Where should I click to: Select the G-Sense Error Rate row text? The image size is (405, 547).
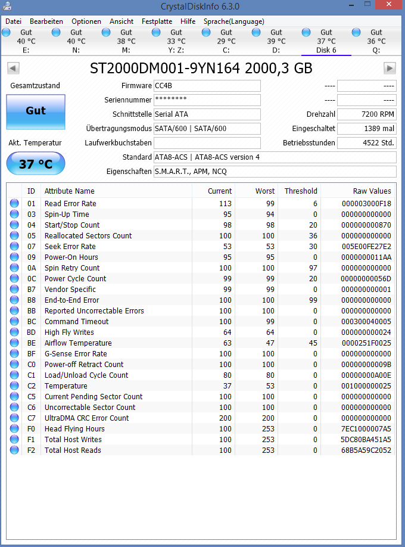[76, 354]
